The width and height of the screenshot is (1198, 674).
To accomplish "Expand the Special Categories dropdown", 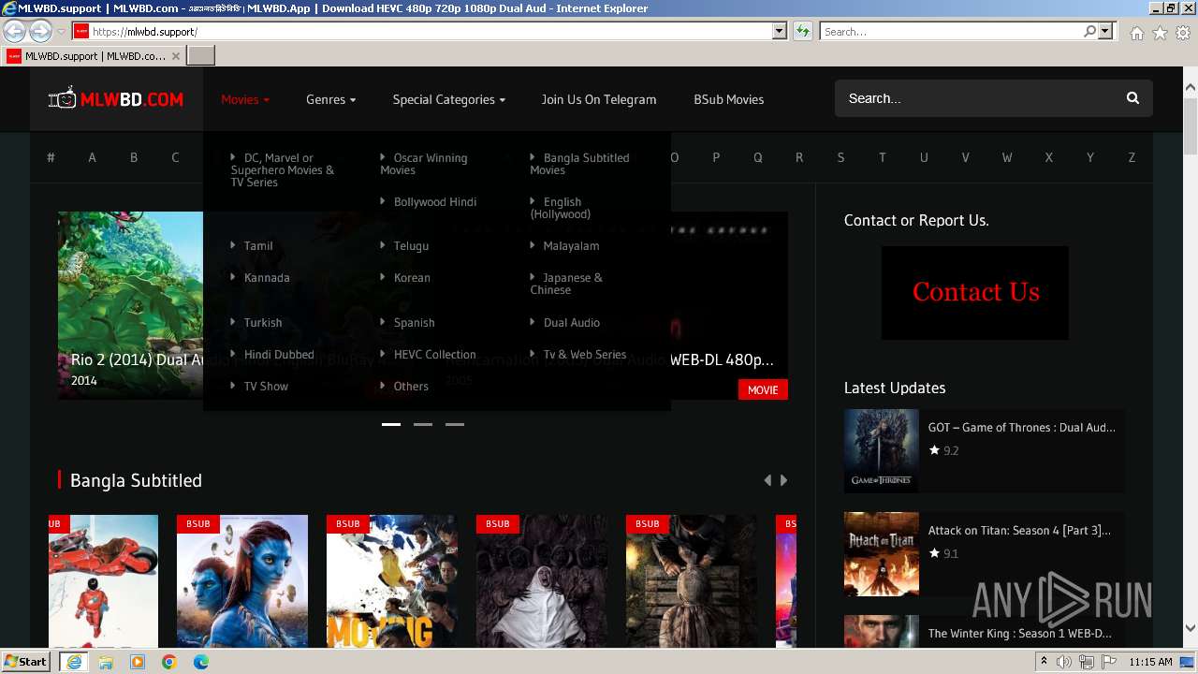I will (x=448, y=99).
